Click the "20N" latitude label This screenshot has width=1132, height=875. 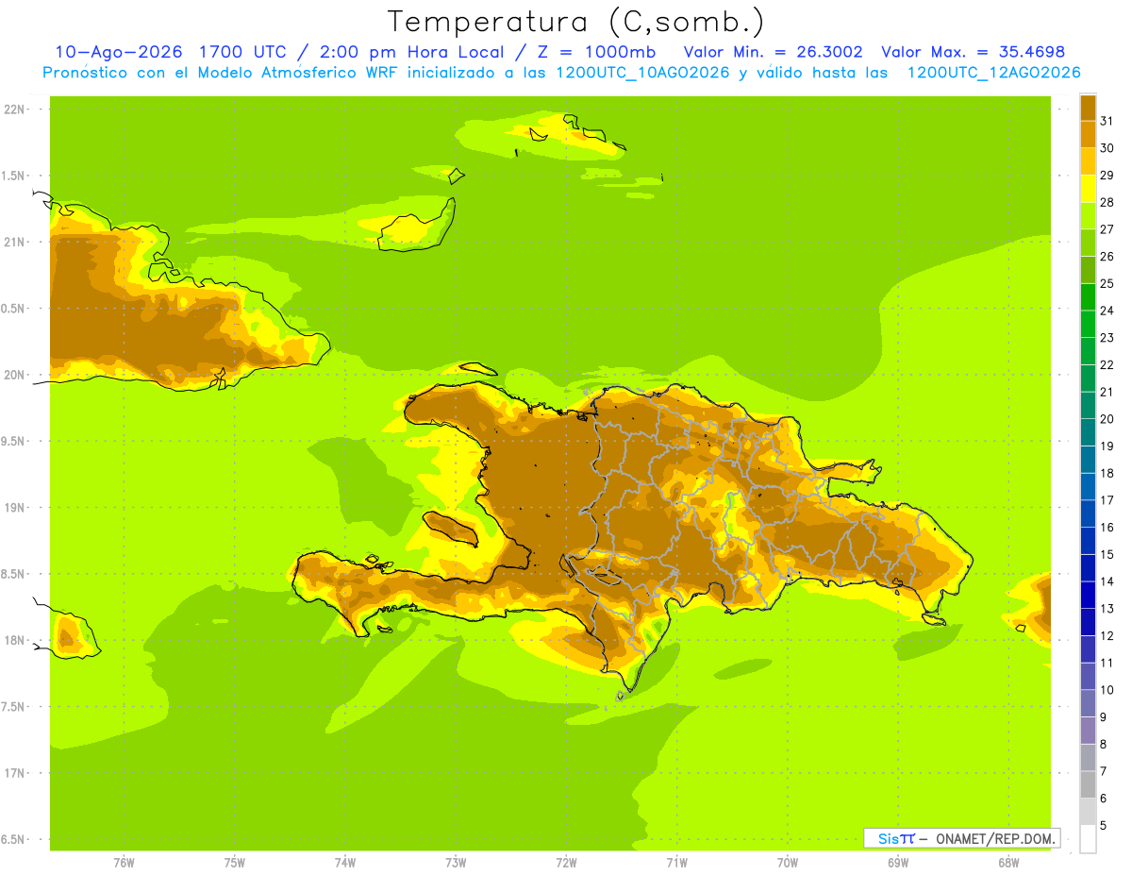pos(15,375)
